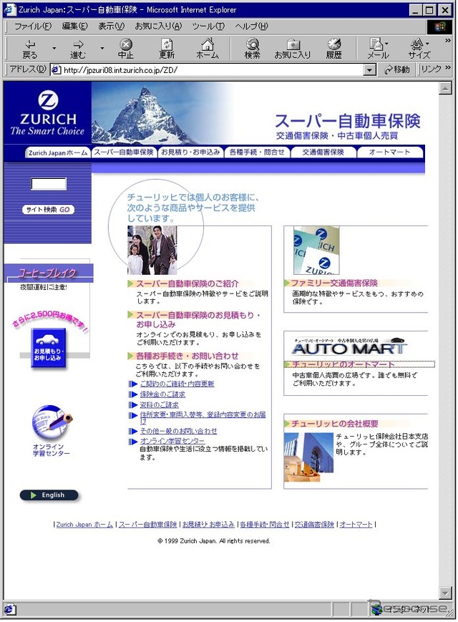Open the ヘルプ(H) menu
The width and height of the screenshot is (458, 622).
point(251,26)
